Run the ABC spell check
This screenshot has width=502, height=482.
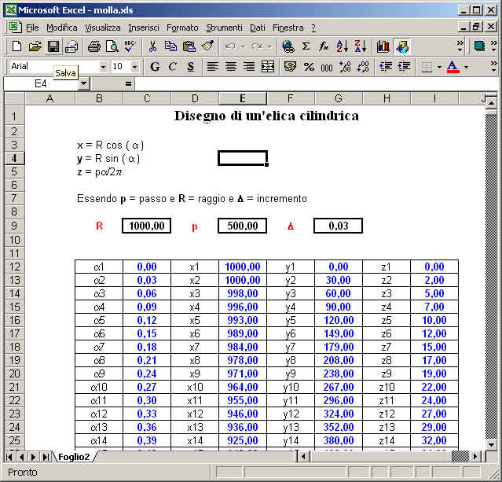tap(130, 46)
